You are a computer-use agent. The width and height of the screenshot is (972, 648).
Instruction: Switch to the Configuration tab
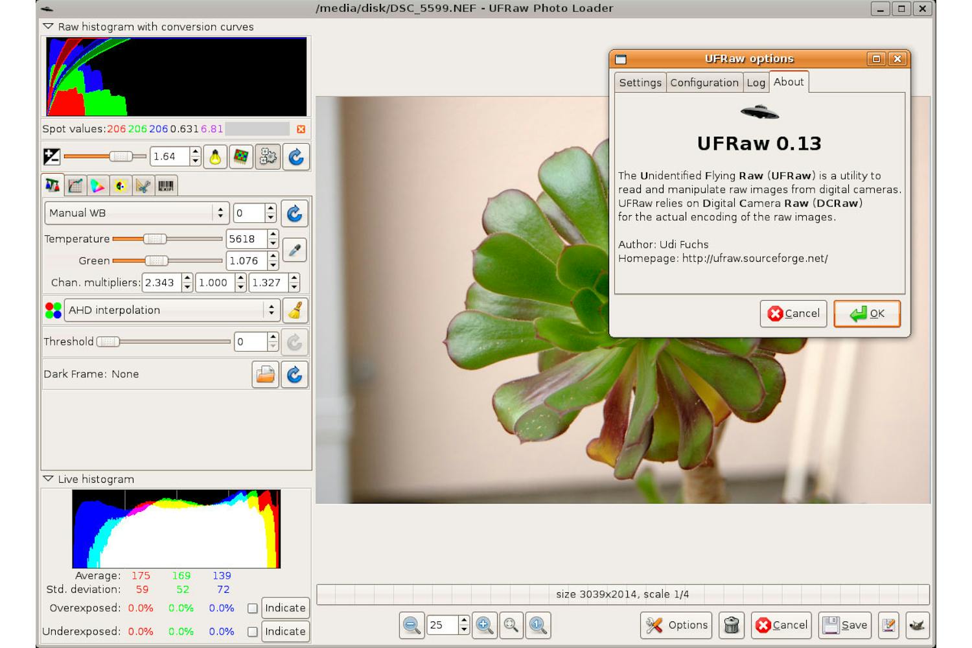(x=704, y=82)
